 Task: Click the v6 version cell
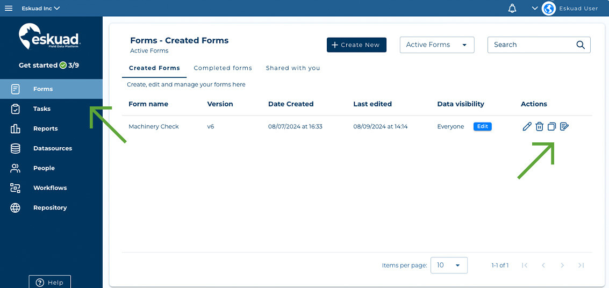tap(211, 126)
